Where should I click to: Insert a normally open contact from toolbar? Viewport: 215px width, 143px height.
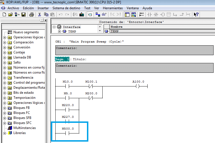click(150, 14)
